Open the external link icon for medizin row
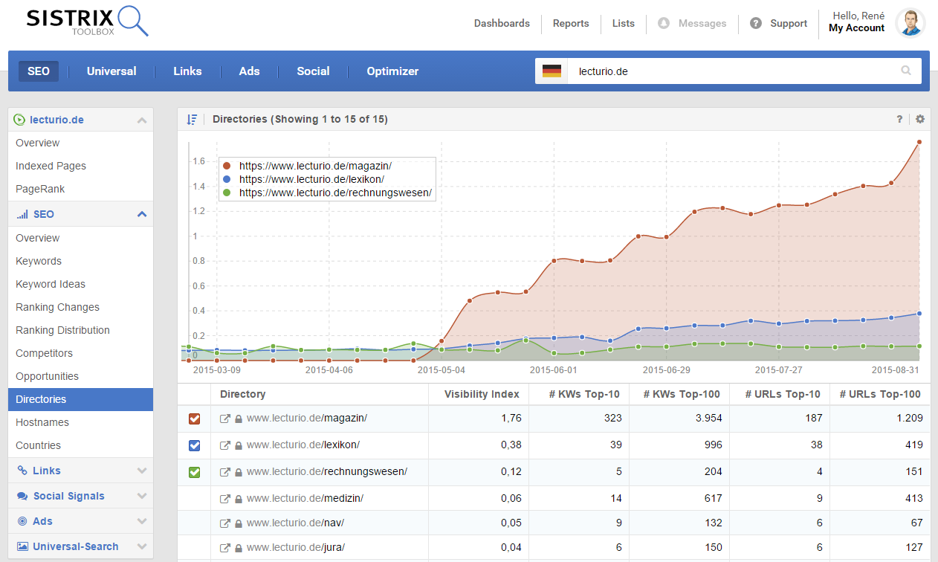 pos(225,499)
